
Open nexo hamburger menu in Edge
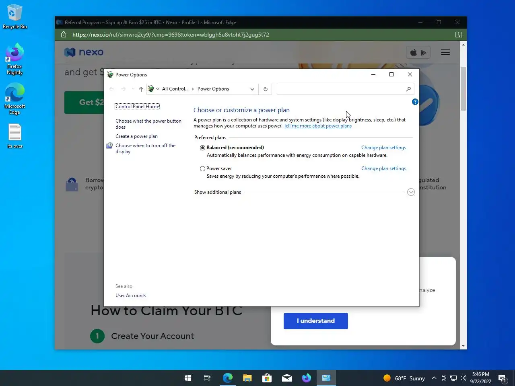click(x=445, y=52)
